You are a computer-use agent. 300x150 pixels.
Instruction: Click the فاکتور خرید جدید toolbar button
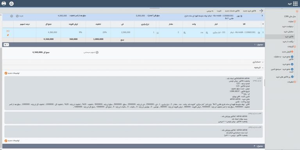click(x=250, y=11)
